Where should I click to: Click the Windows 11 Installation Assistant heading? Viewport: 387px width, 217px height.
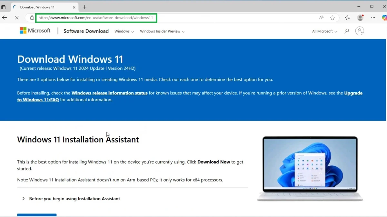78,140
